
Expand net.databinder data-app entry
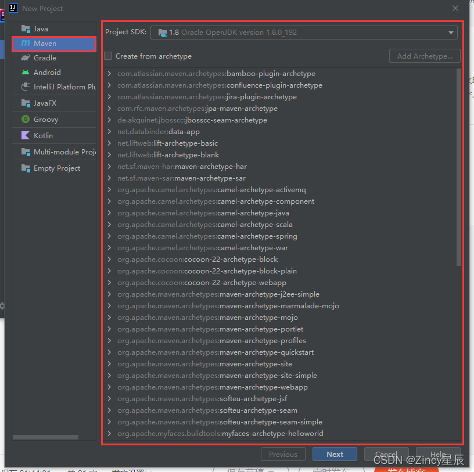click(x=109, y=131)
